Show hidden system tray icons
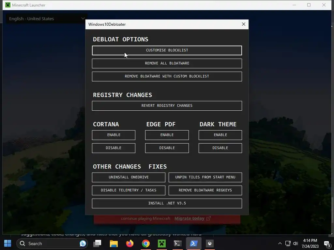The image size is (334, 250). [280, 243]
